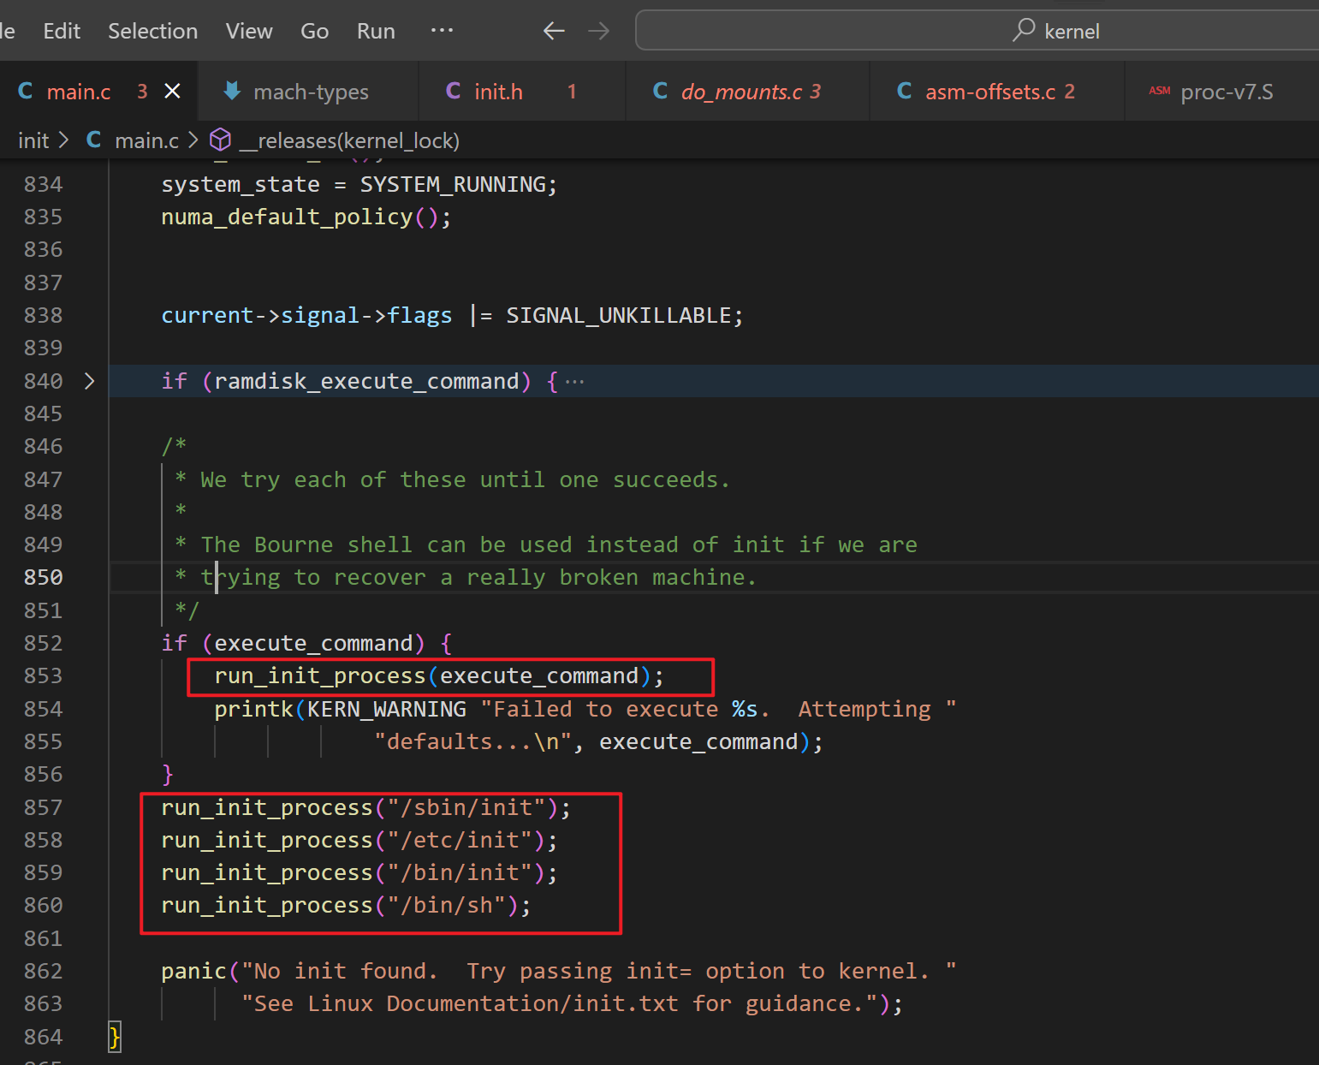Switch to the asm-offsets.c tab
1319x1065 pixels.
pyautogui.click(x=996, y=92)
